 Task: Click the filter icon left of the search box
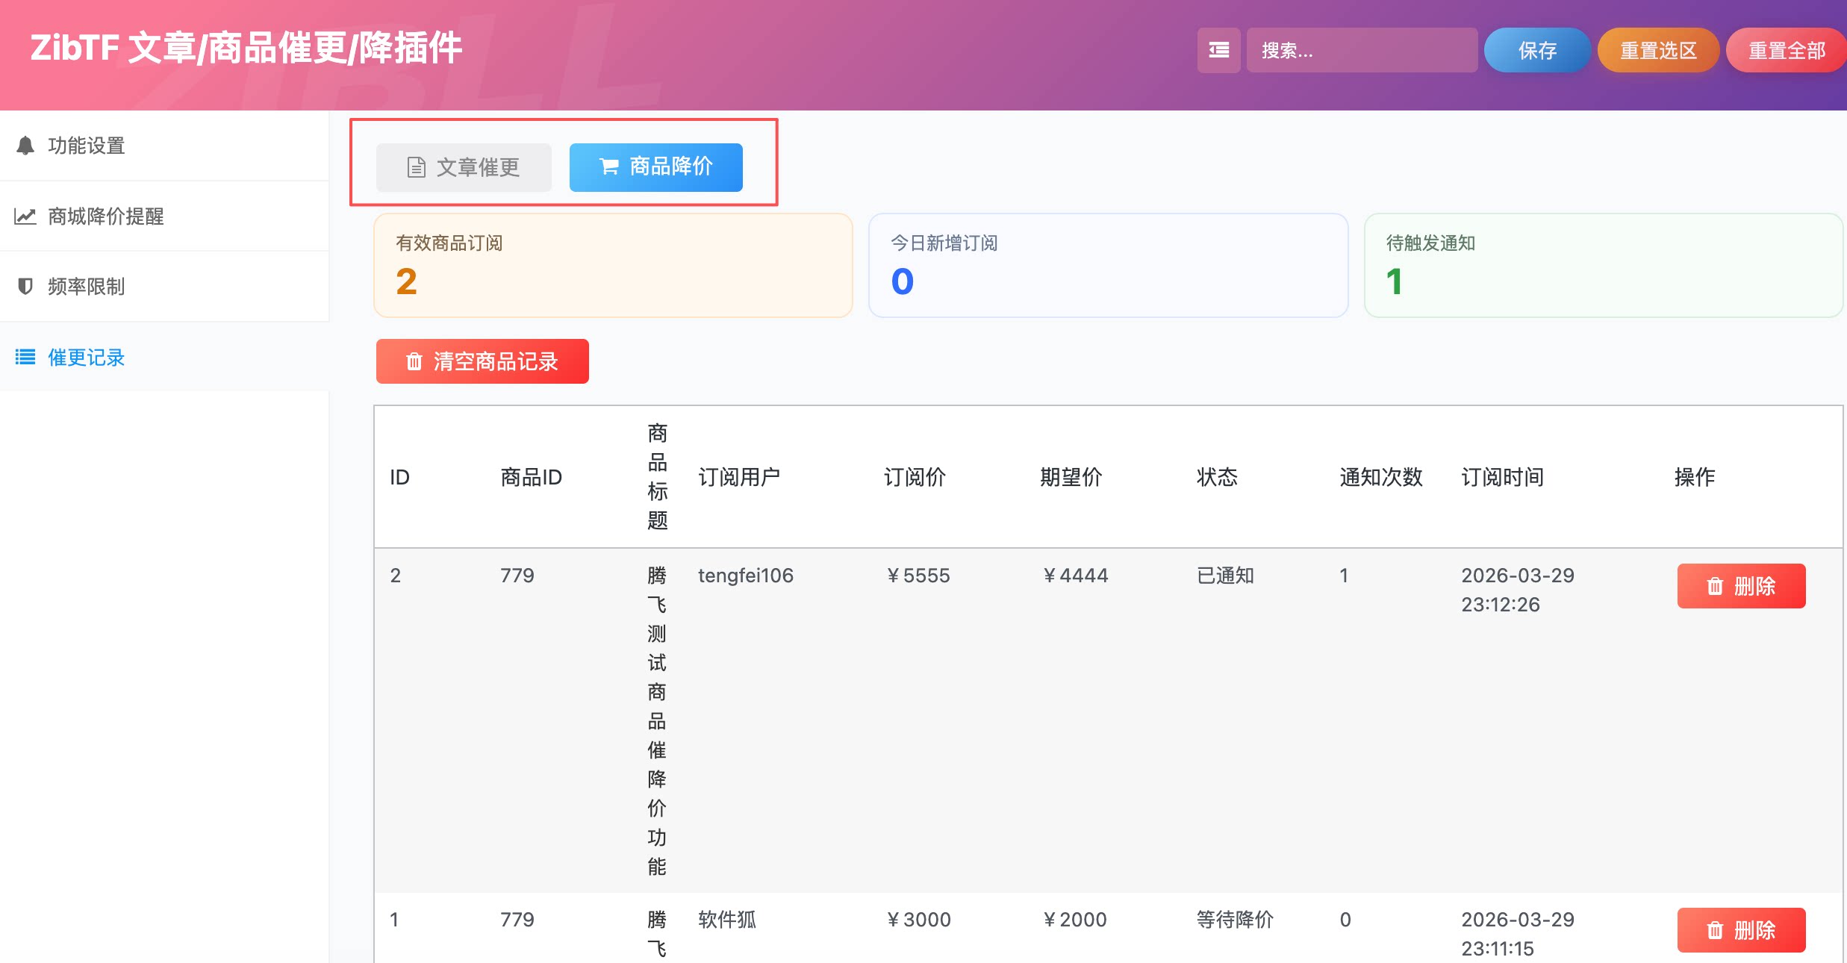(x=1218, y=50)
